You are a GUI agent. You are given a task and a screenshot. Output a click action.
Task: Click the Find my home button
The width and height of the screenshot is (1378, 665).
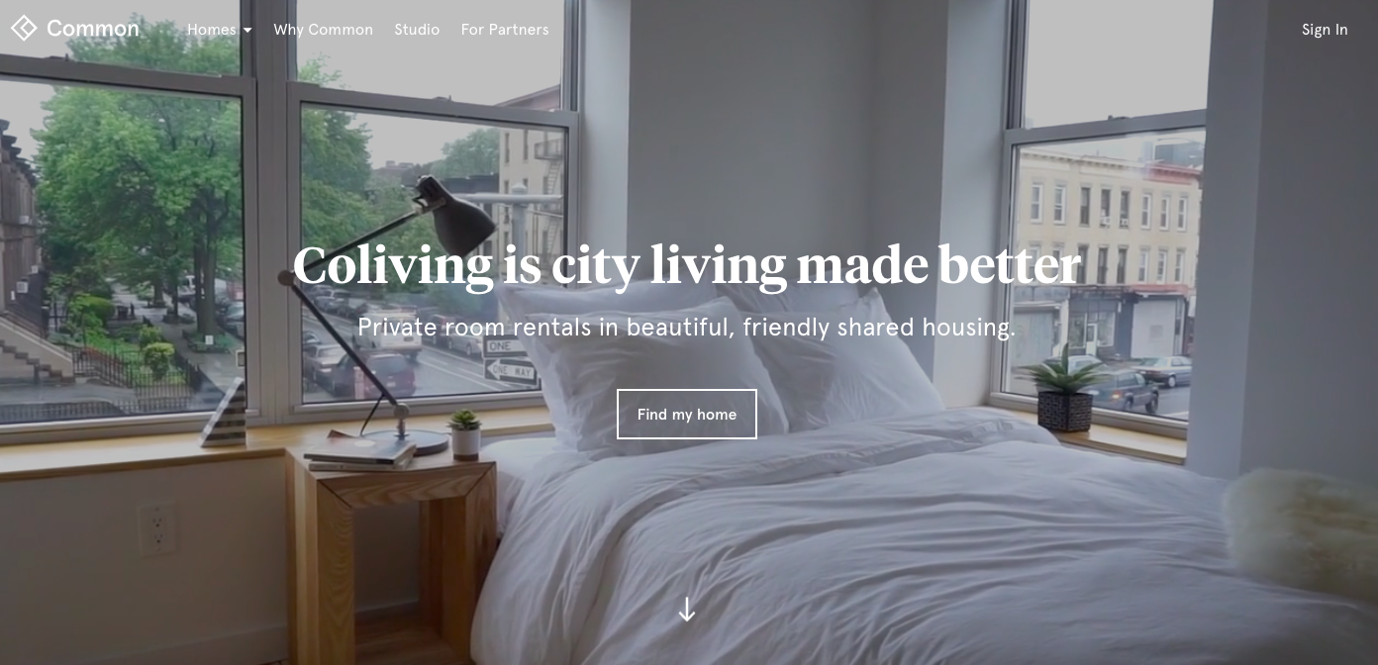(687, 414)
